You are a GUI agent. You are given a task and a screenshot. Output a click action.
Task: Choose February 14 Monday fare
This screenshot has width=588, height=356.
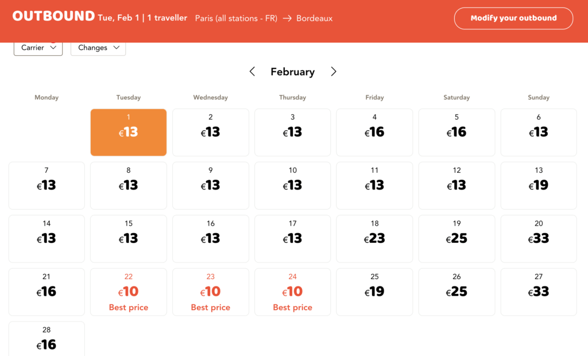click(47, 238)
